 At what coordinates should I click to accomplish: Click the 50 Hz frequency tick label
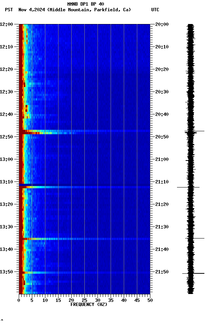tap(150, 300)
